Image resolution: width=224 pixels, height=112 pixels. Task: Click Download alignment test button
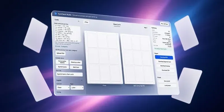pos(165,62)
